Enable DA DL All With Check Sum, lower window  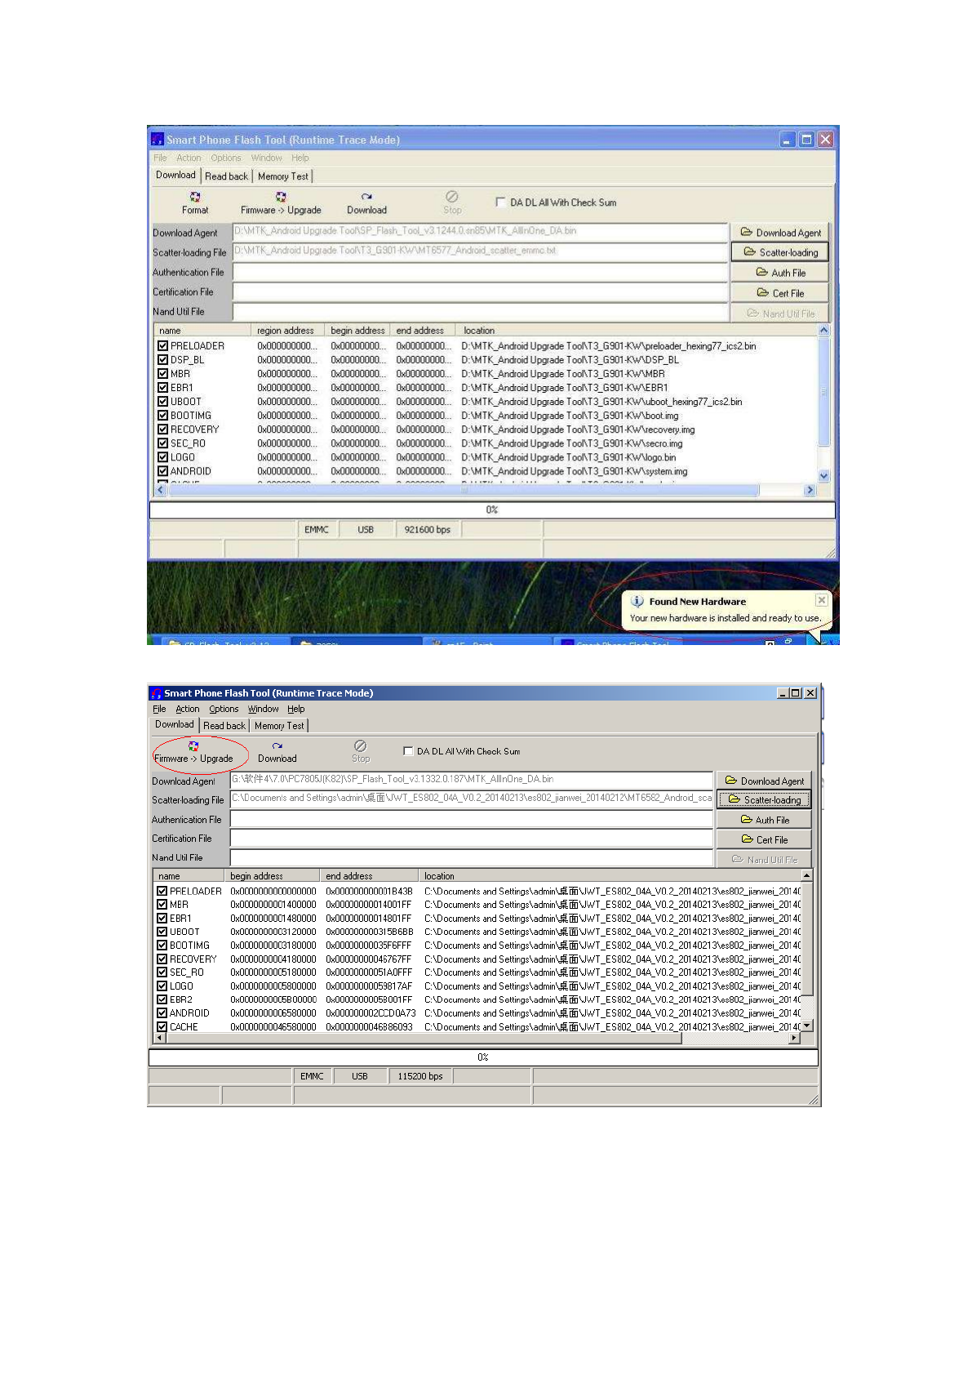click(408, 751)
